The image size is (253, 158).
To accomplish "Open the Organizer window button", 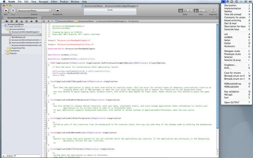I will tap(213, 10).
